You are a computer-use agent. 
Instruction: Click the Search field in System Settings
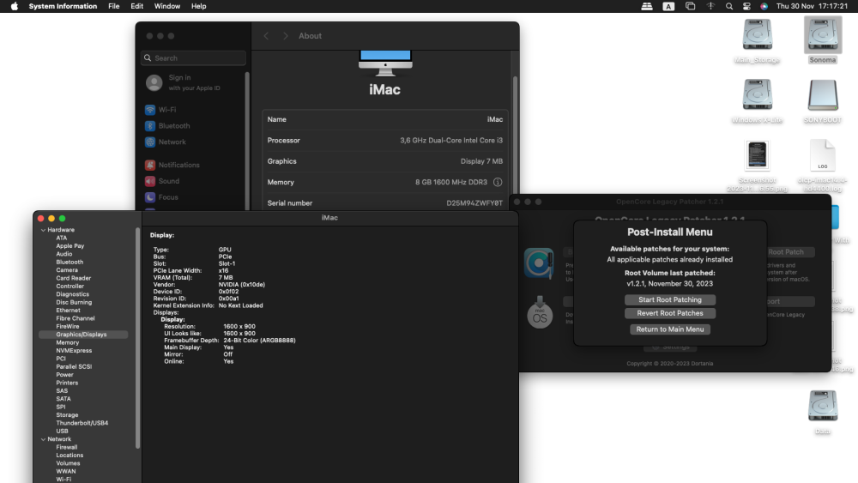pos(194,58)
